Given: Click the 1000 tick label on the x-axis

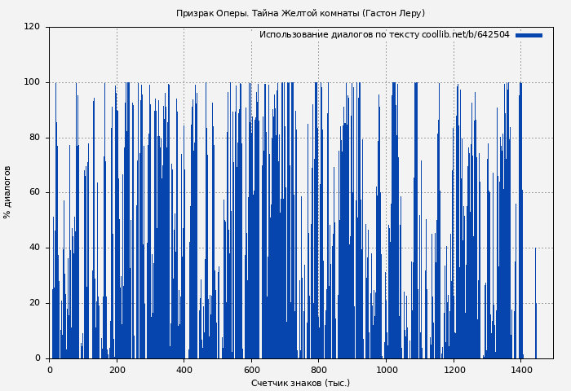Looking at the screenshot, I should point(387,370).
